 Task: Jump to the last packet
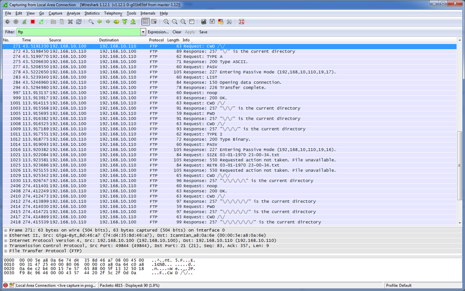(133, 22)
